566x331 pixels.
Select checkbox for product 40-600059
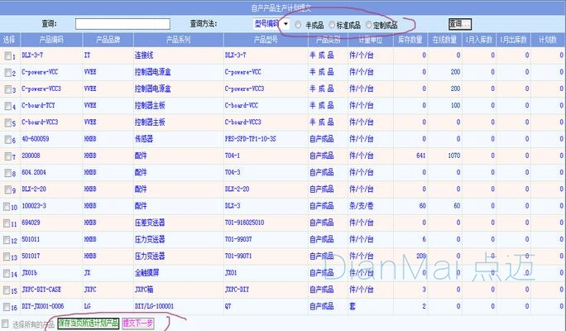click(x=8, y=139)
